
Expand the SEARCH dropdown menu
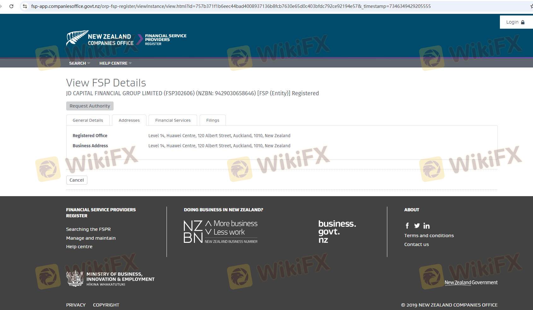(79, 63)
